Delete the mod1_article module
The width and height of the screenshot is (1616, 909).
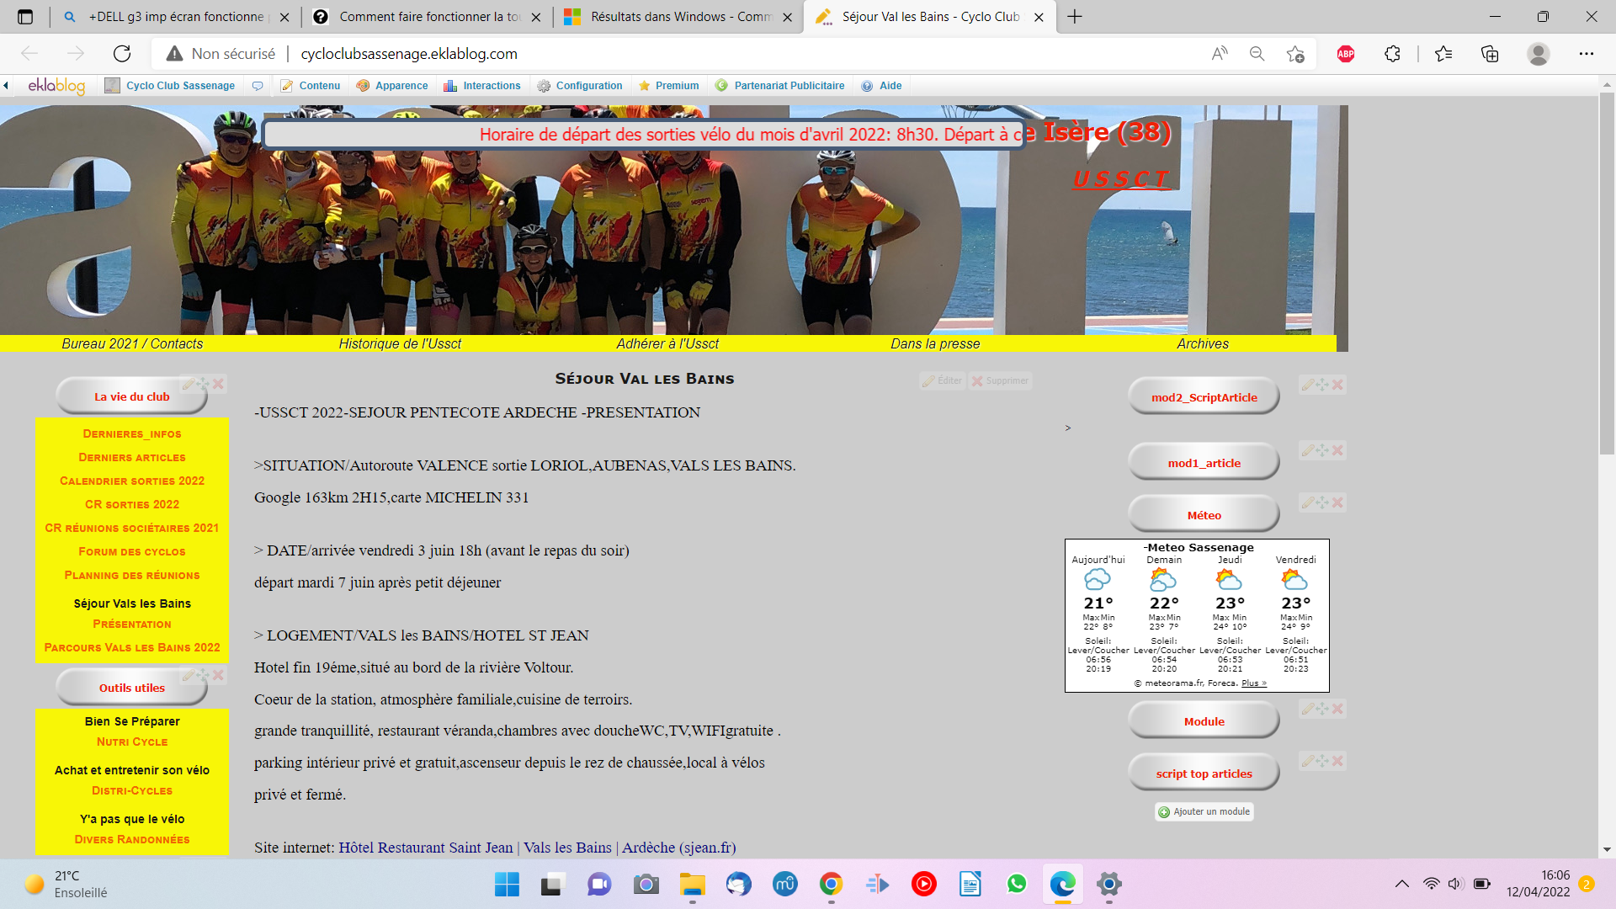pos(1337,450)
